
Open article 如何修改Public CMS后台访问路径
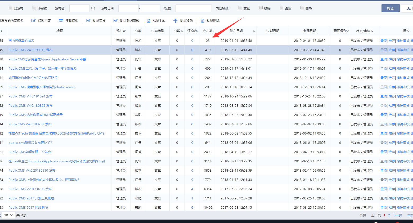tap(33, 78)
